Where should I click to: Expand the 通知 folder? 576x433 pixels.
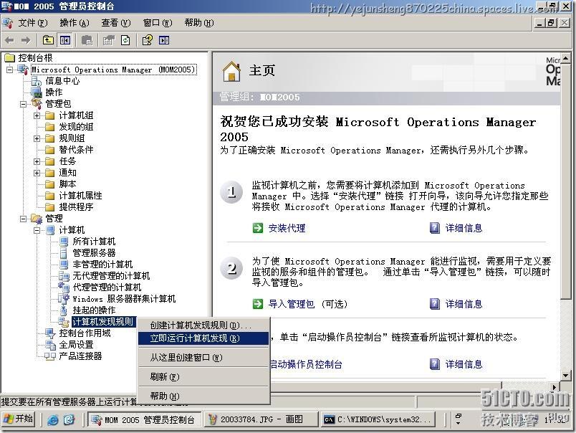click(37, 173)
